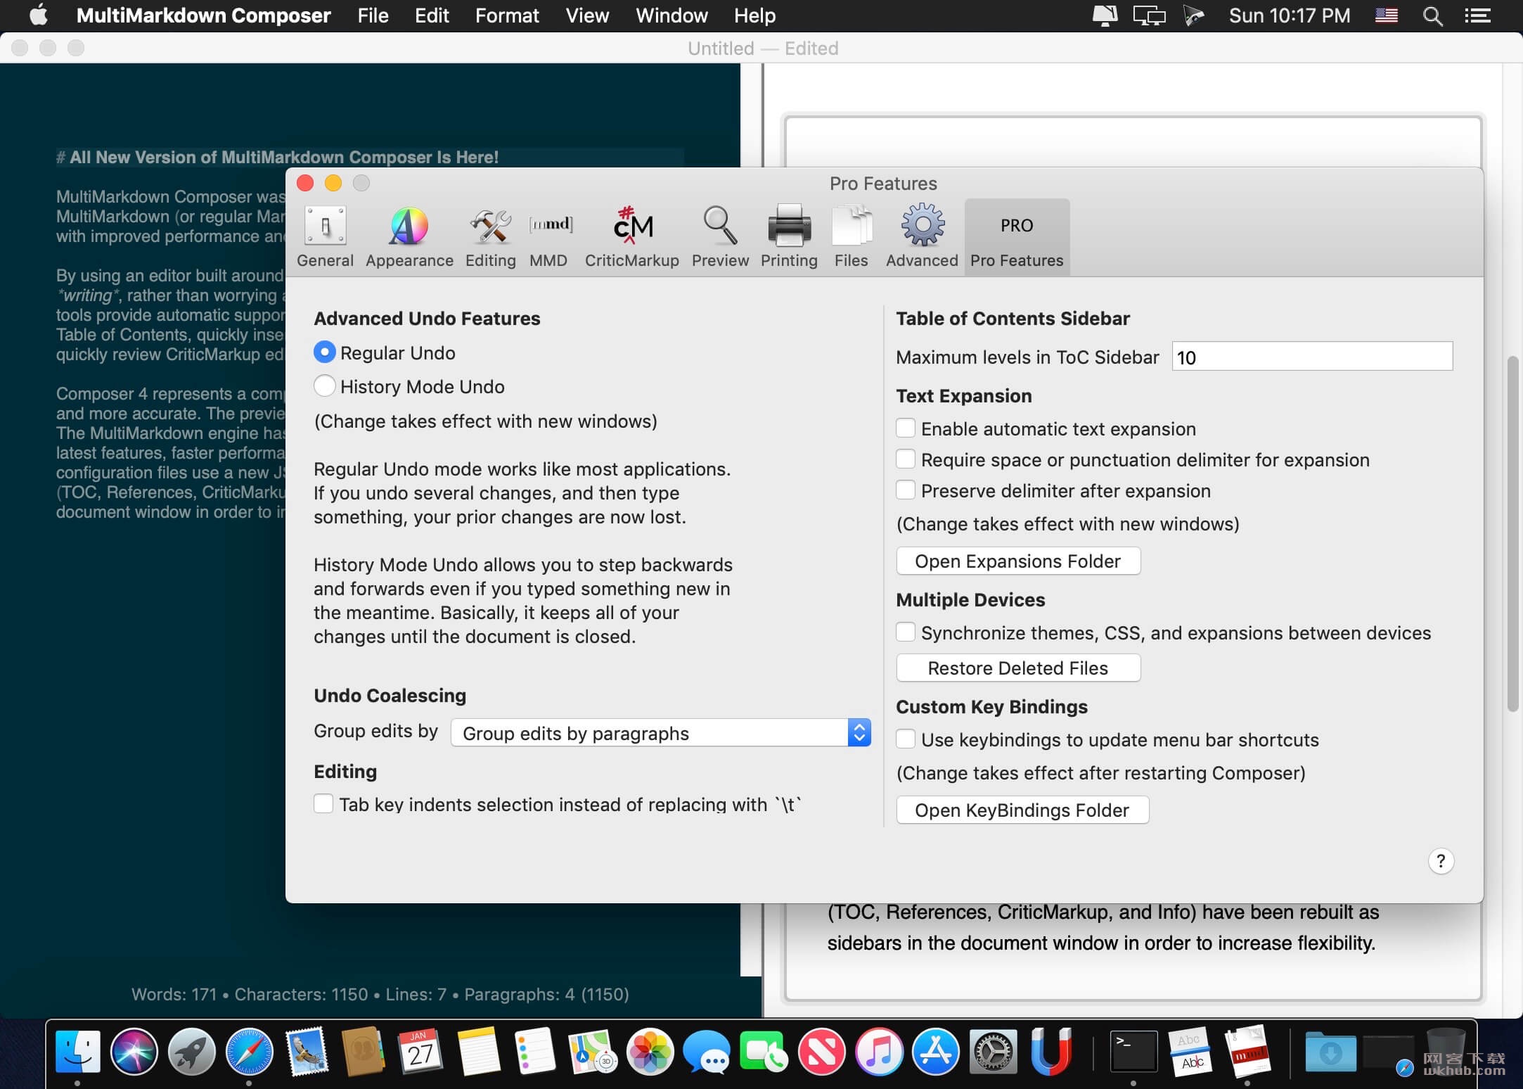Open the File menu
The image size is (1523, 1089).
pos(373,15)
